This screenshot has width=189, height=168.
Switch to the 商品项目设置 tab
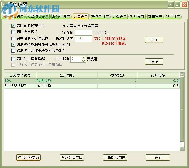coord(38,17)
